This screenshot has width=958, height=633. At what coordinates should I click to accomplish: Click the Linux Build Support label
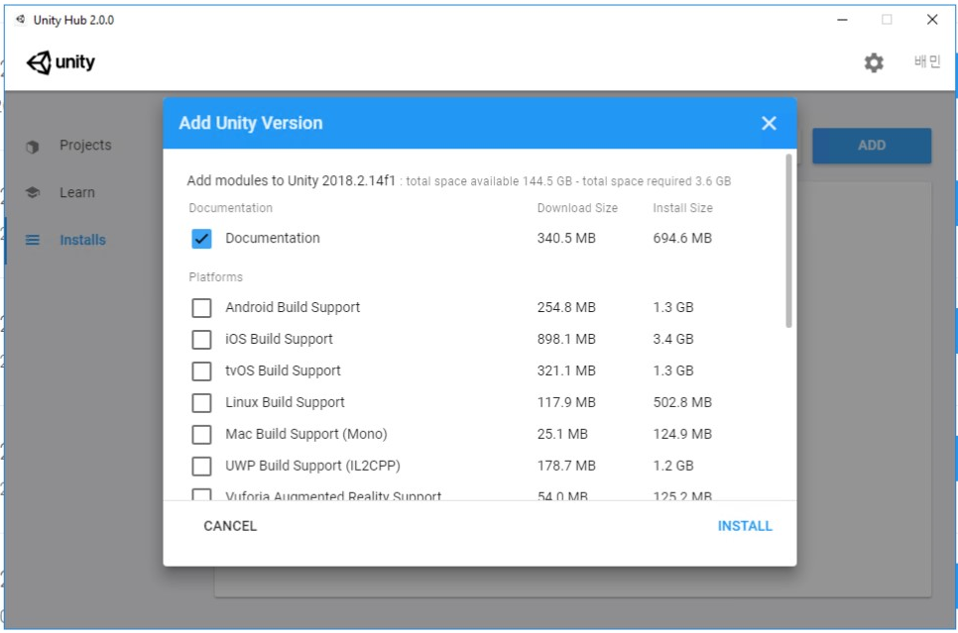(285, 403)
